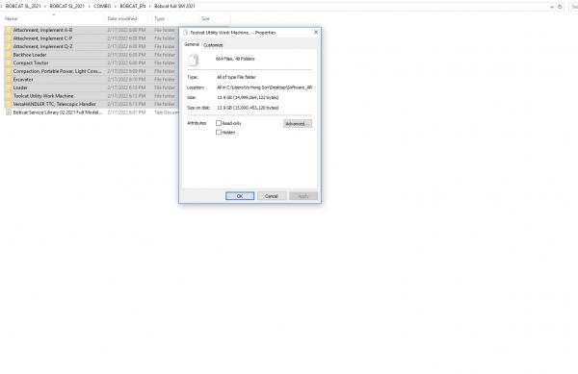Select the Backhoe Loader folder name
This screenshot has width=578, height=374.
tap(30, 55)
